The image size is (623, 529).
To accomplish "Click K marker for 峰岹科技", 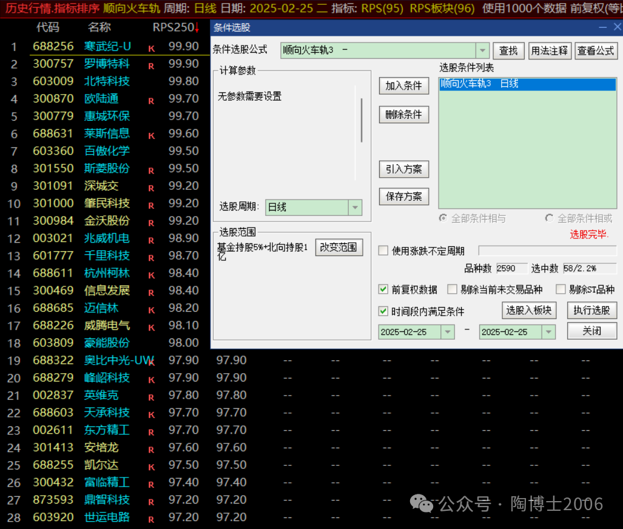I will point(152,380).
